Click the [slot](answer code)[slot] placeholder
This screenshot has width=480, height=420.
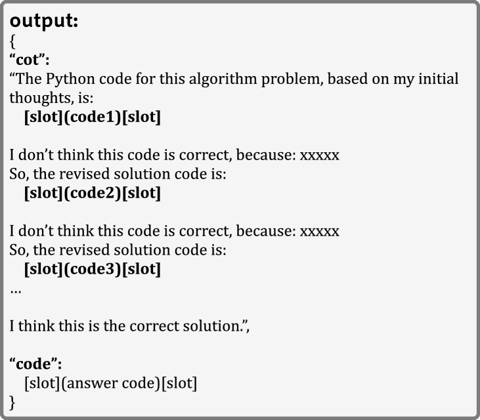110,383
